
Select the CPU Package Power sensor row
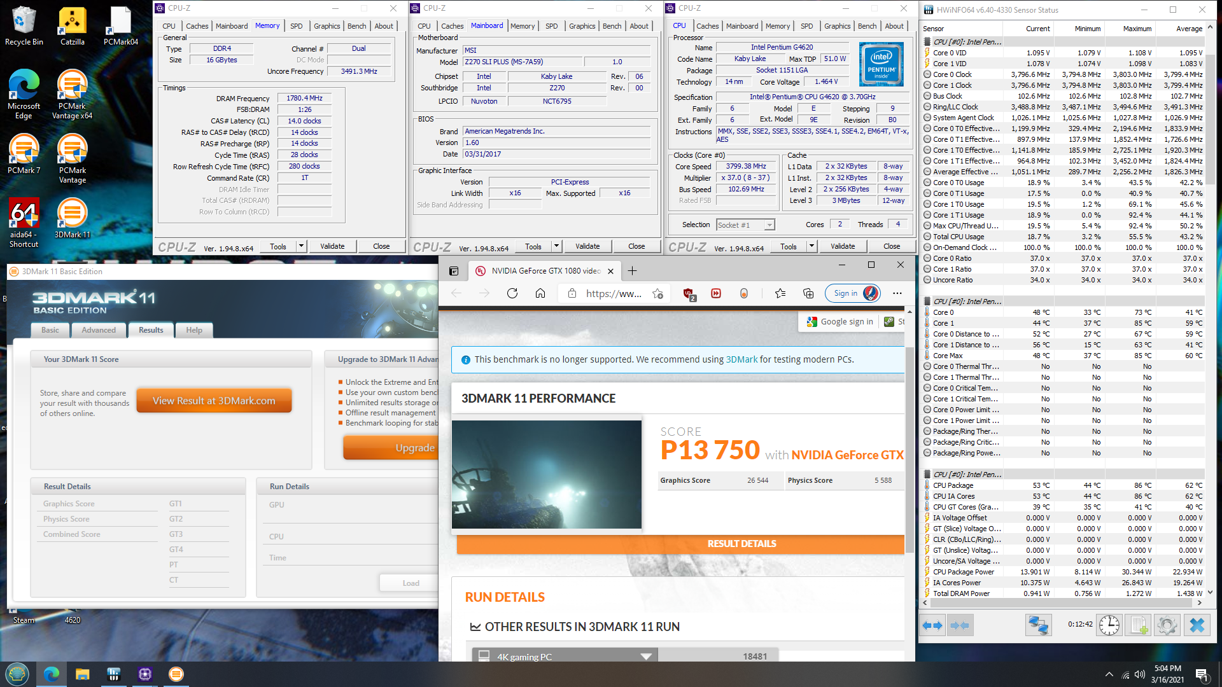point(1064,572)
